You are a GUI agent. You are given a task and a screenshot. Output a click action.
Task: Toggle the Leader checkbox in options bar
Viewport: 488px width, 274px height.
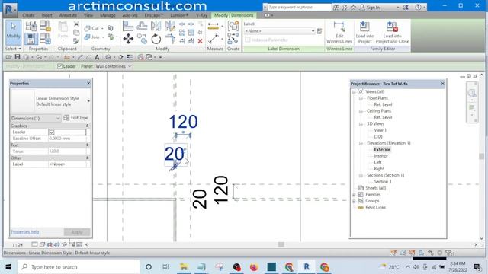click(59, 66)
